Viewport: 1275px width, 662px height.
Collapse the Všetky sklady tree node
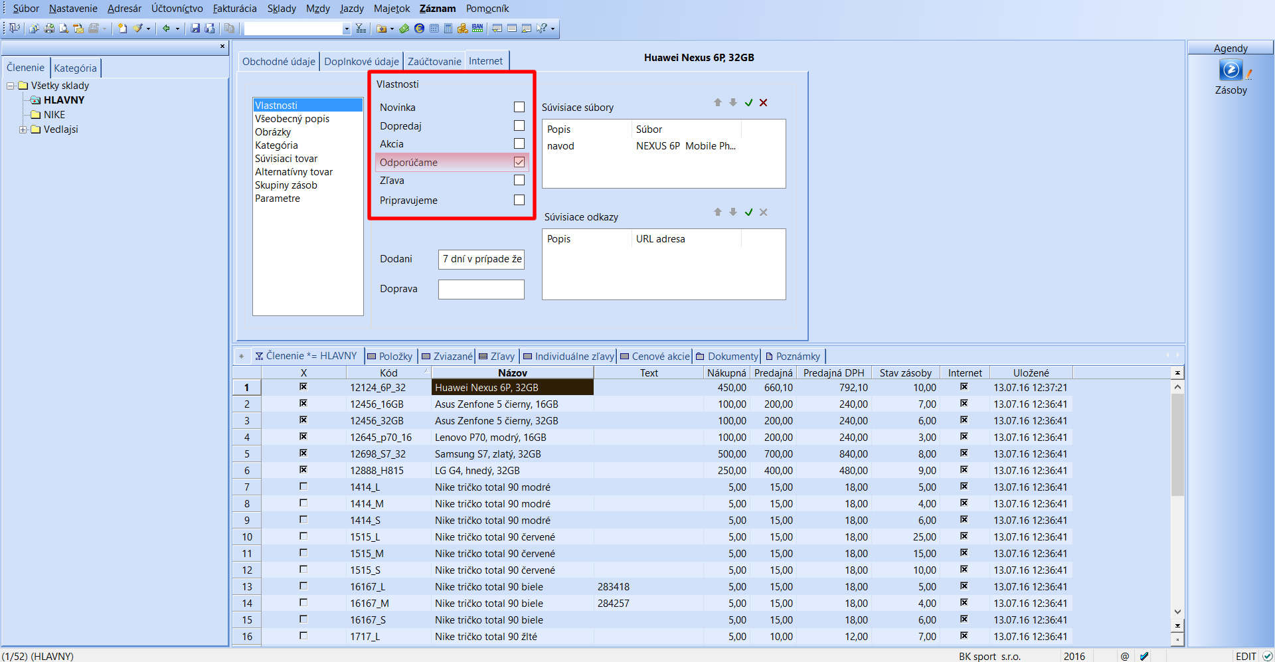pos(11,86)
